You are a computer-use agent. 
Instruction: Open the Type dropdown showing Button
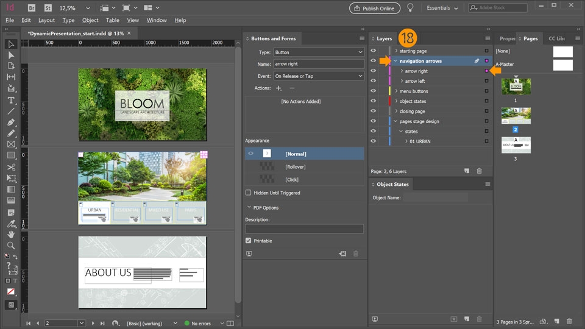click(x=319, y=52)
